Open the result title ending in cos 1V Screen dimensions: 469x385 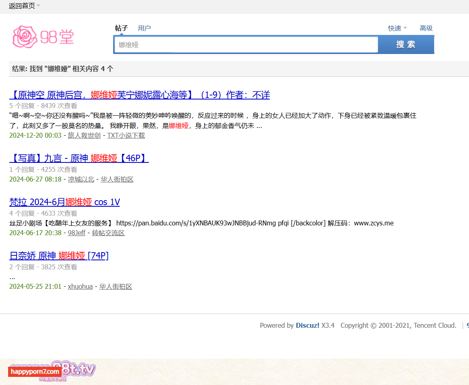point(64,202)
